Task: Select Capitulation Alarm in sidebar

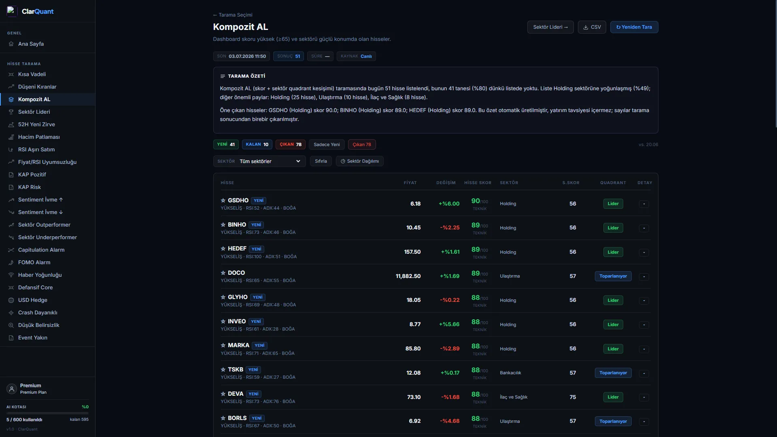Action: point(48,250)
